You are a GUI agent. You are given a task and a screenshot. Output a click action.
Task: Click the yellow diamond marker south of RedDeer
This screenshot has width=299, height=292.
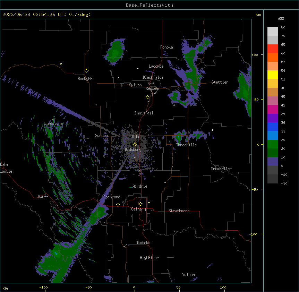tap(147, 97)
